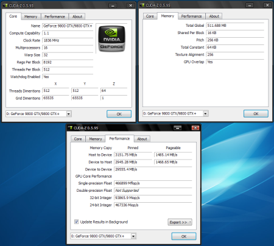Click the CUDA-Z title icon in Memory window
Screen dimensions: 274x246
(x=142, y=5)
